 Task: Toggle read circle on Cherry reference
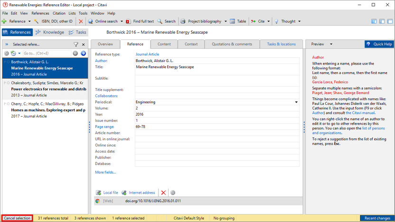click(x=9, y=104)
